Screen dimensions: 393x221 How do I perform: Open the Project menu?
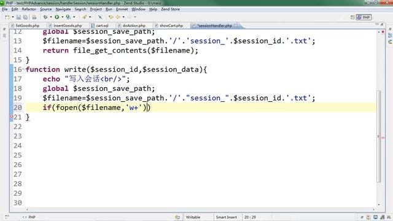click(x=96, y=9)
